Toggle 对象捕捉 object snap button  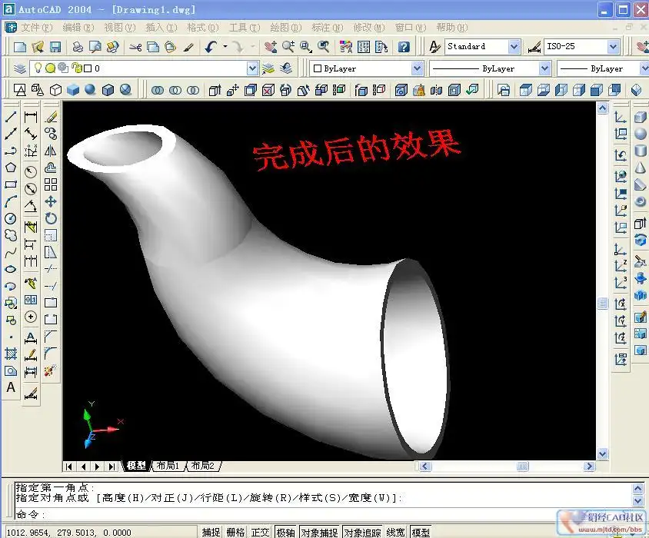point(320,532)
